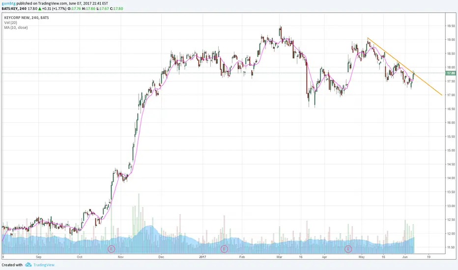This screenshot has height=270, width=458.
Task: Click the open value O:17.76
Action: click(74, 9)
